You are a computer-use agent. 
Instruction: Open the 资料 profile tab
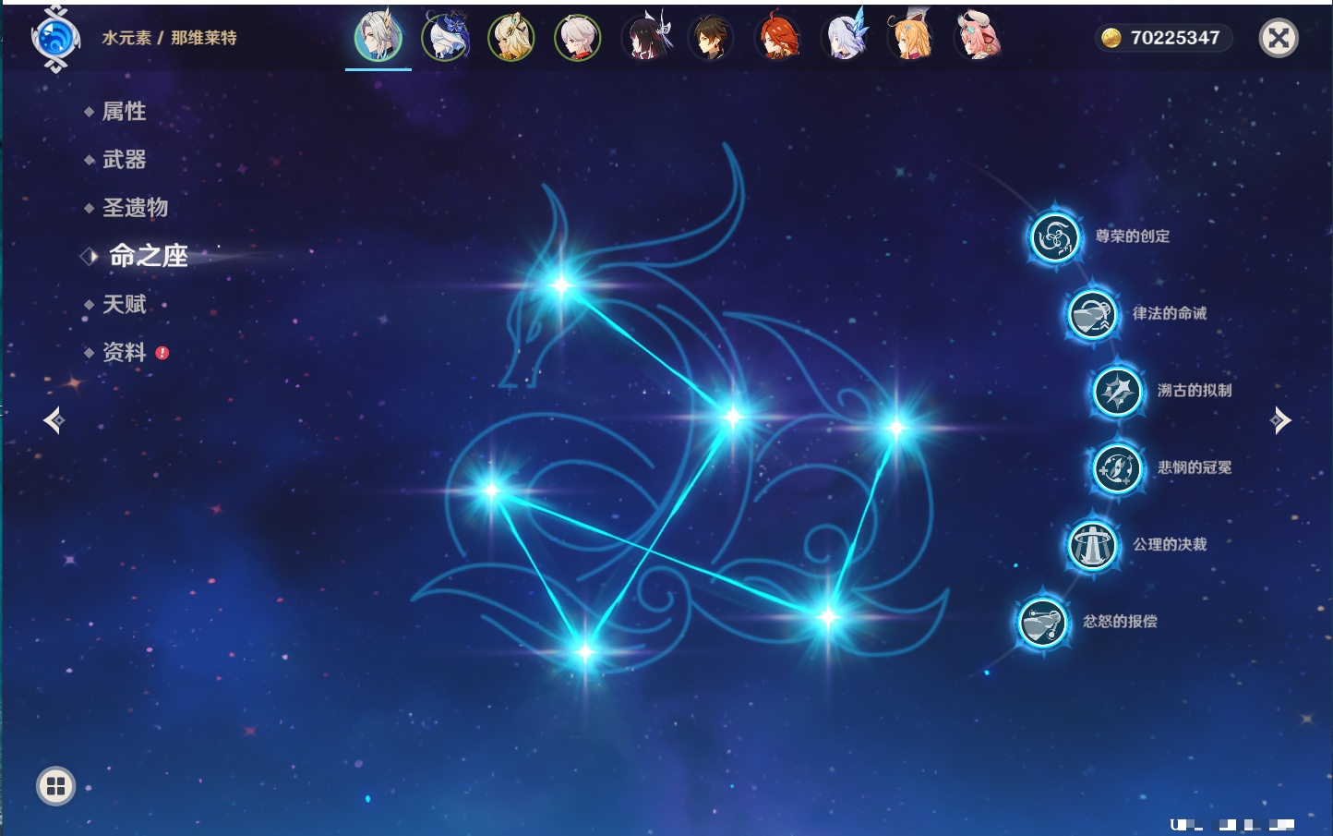(124, 352)
